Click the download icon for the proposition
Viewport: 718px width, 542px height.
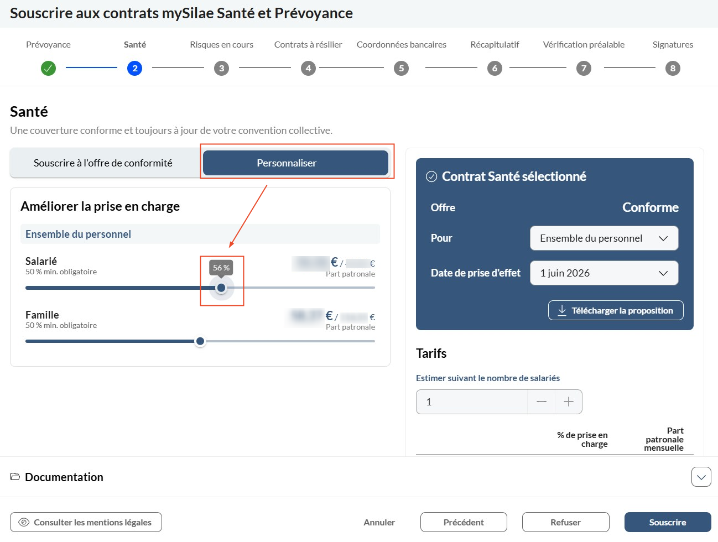(562, 310)
